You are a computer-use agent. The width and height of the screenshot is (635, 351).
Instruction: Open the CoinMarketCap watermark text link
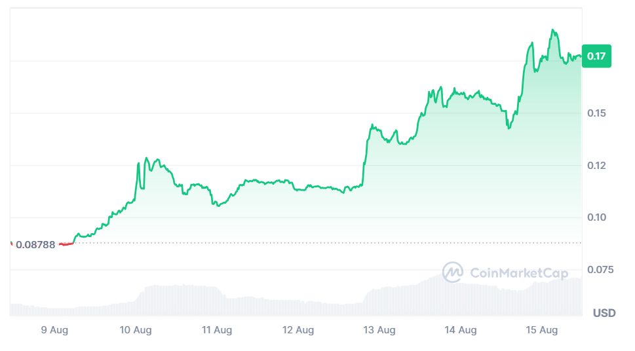[x=519, y=273]
